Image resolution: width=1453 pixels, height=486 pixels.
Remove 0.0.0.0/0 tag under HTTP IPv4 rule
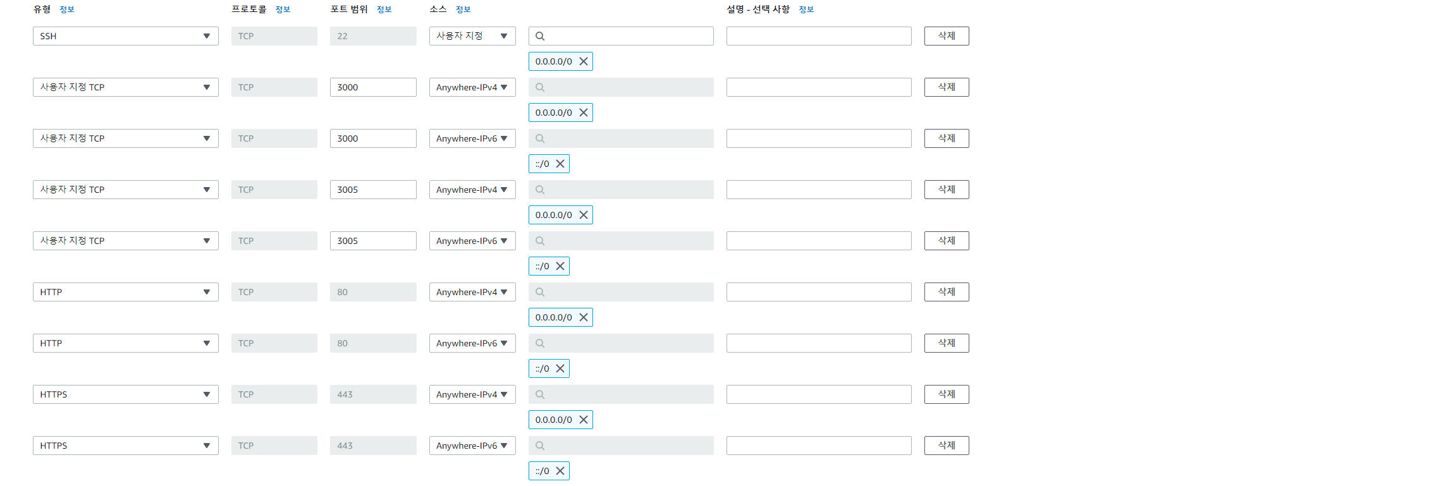[584, 317]
